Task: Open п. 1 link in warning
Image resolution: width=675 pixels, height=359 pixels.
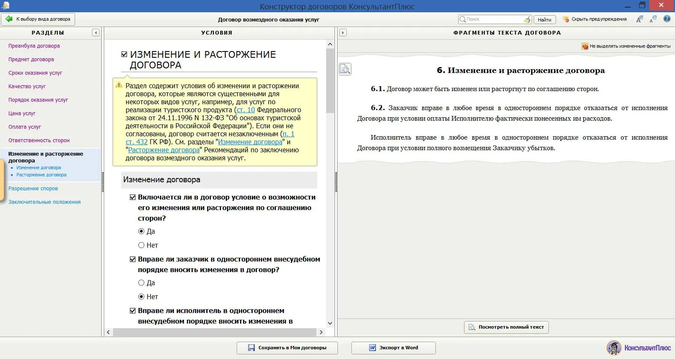Action: [289, 134]
